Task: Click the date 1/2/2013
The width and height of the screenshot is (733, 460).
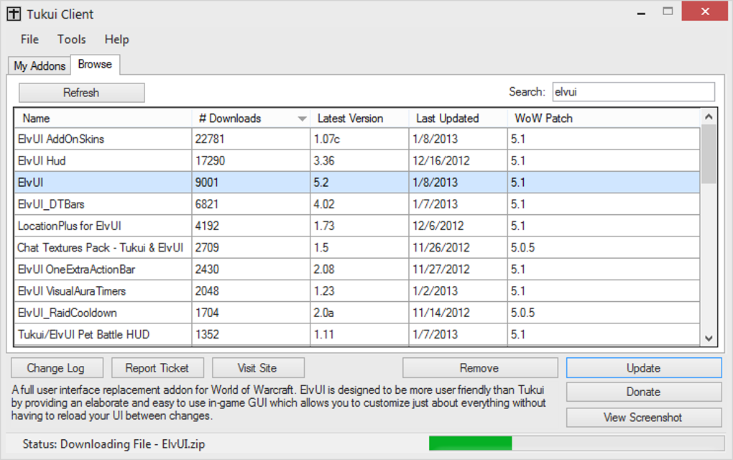Action: click(435, 291)
